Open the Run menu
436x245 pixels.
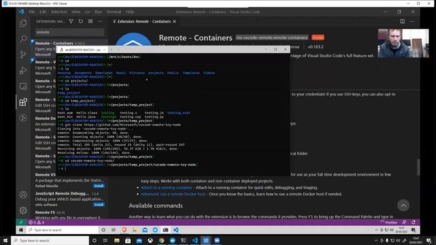click(x=98, y=12)
